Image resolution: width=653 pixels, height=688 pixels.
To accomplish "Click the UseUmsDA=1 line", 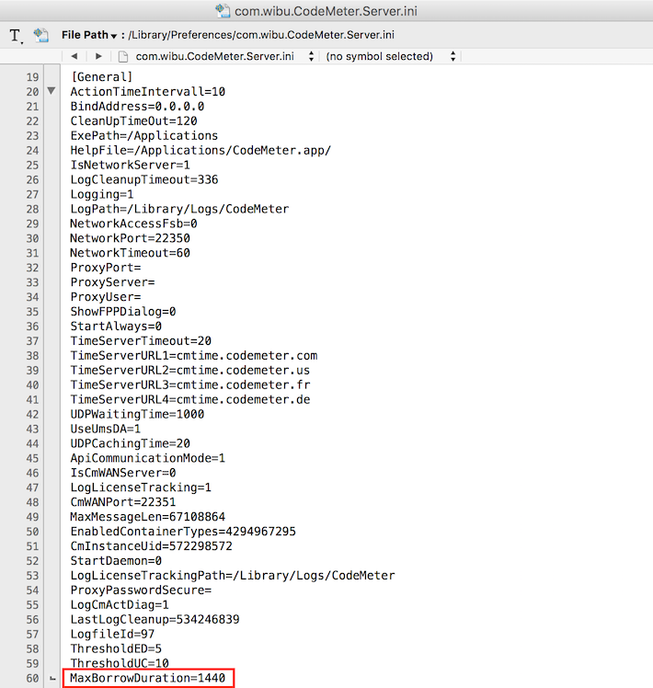I will click(106, 430).
